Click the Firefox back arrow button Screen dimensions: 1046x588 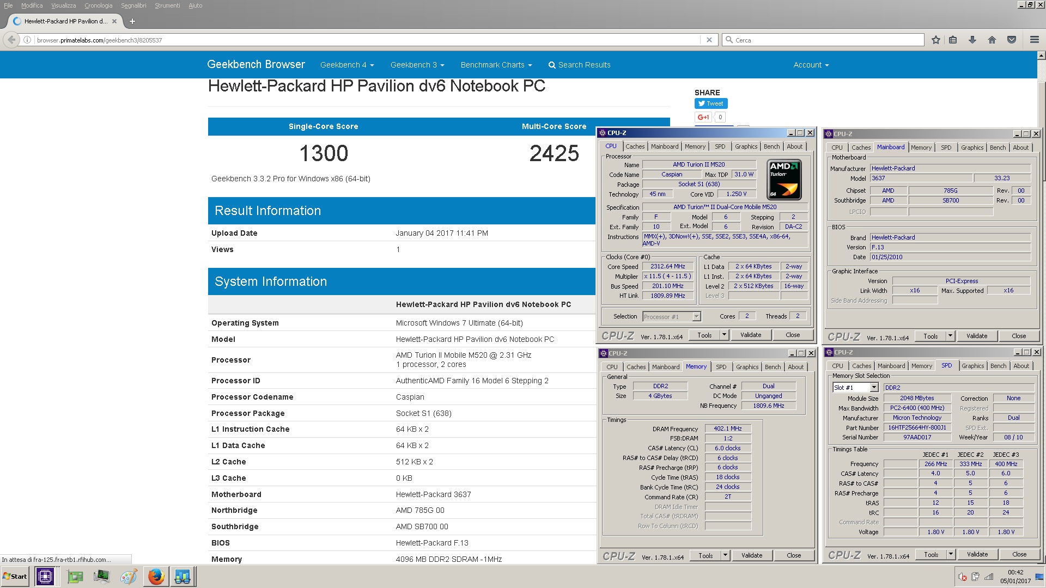point(11,40)
